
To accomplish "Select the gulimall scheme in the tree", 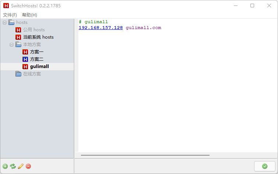I will pos(39,67).
